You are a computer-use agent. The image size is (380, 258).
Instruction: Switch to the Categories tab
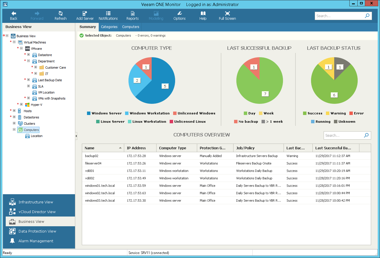[x=109, y=27]
